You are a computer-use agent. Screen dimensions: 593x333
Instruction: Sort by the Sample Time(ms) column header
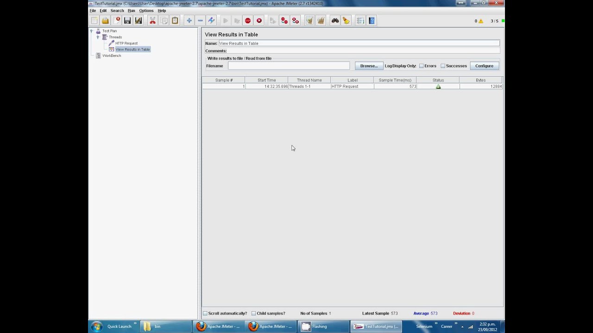[395, 80]
